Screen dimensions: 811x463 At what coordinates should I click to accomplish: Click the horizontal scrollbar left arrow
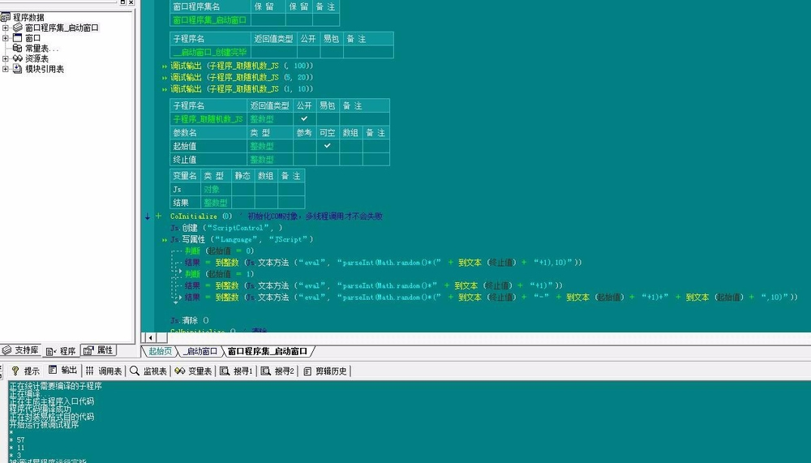point(151,338)
